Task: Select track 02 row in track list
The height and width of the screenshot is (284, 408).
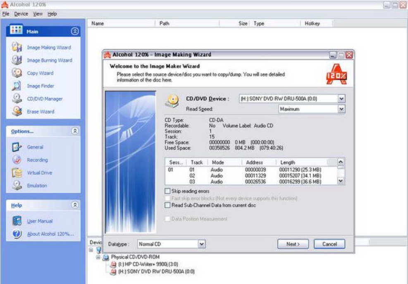Action: [251, 176]
